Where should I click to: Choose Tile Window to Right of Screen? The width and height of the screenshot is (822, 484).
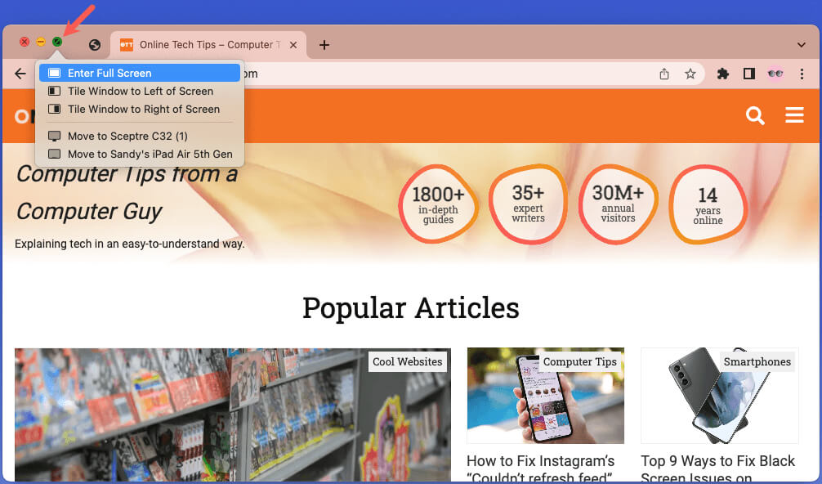(140, 109)
